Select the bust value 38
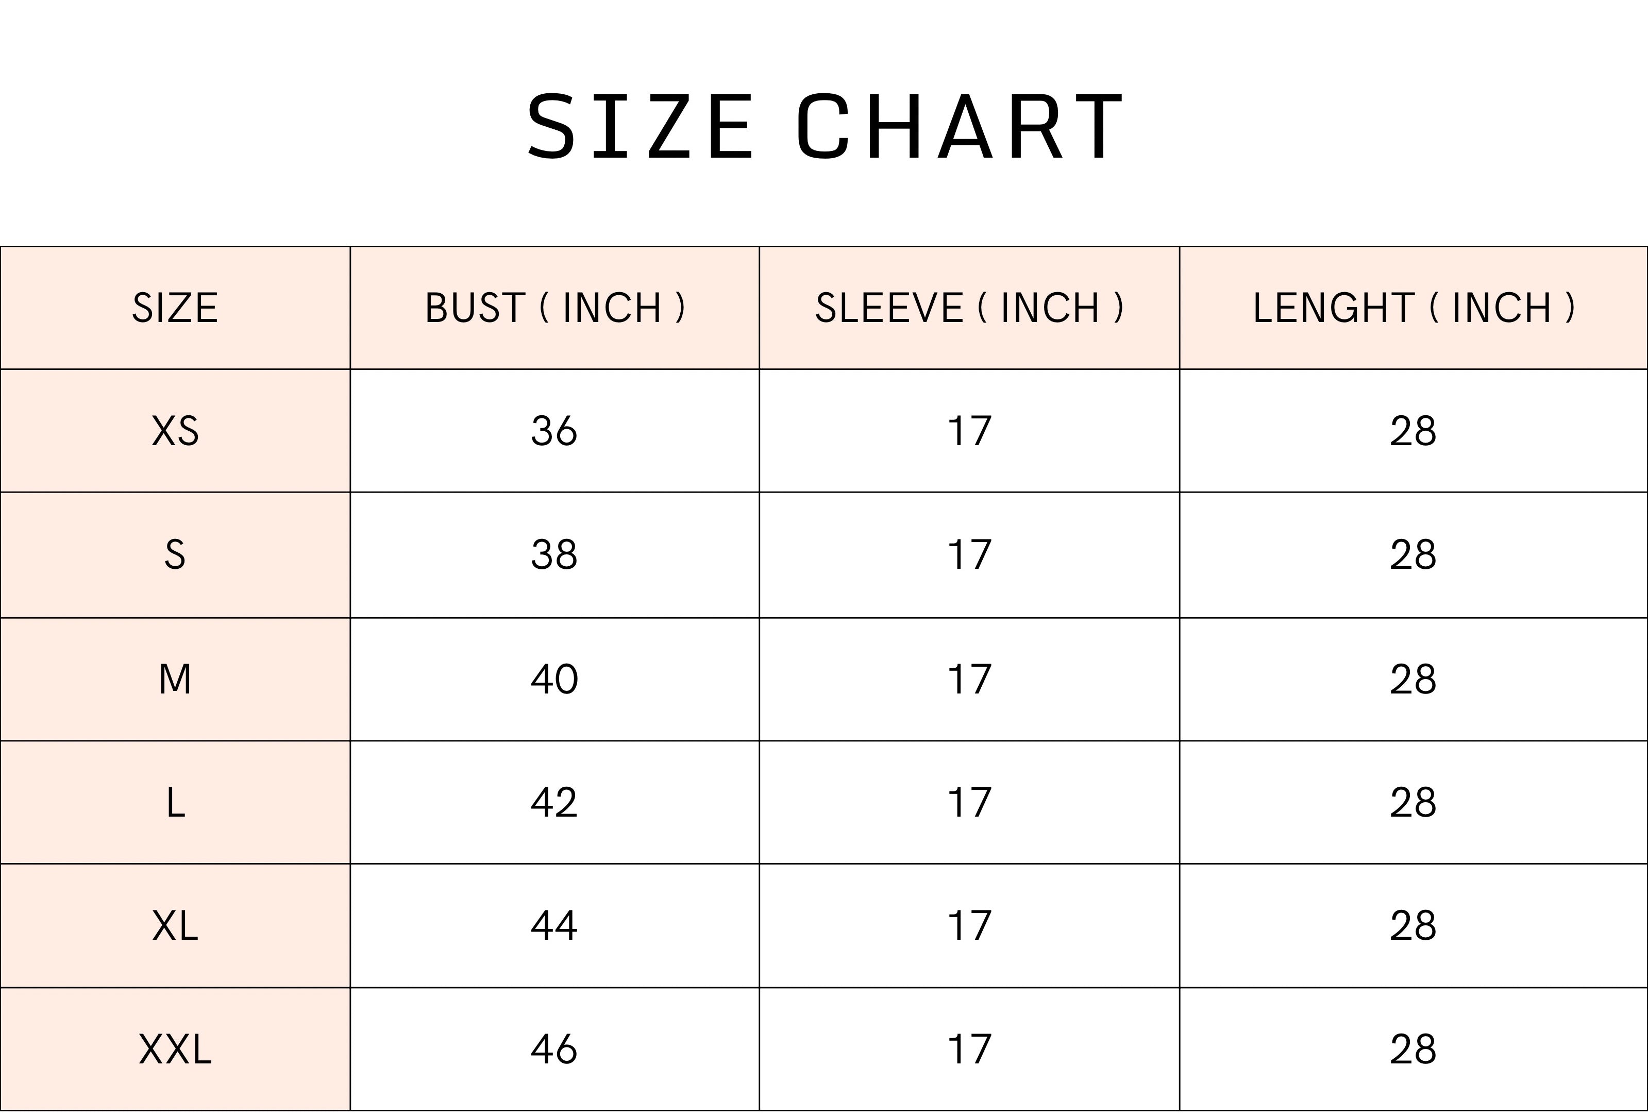Viewport: 1648px width, 1117px height. [554, 554]
